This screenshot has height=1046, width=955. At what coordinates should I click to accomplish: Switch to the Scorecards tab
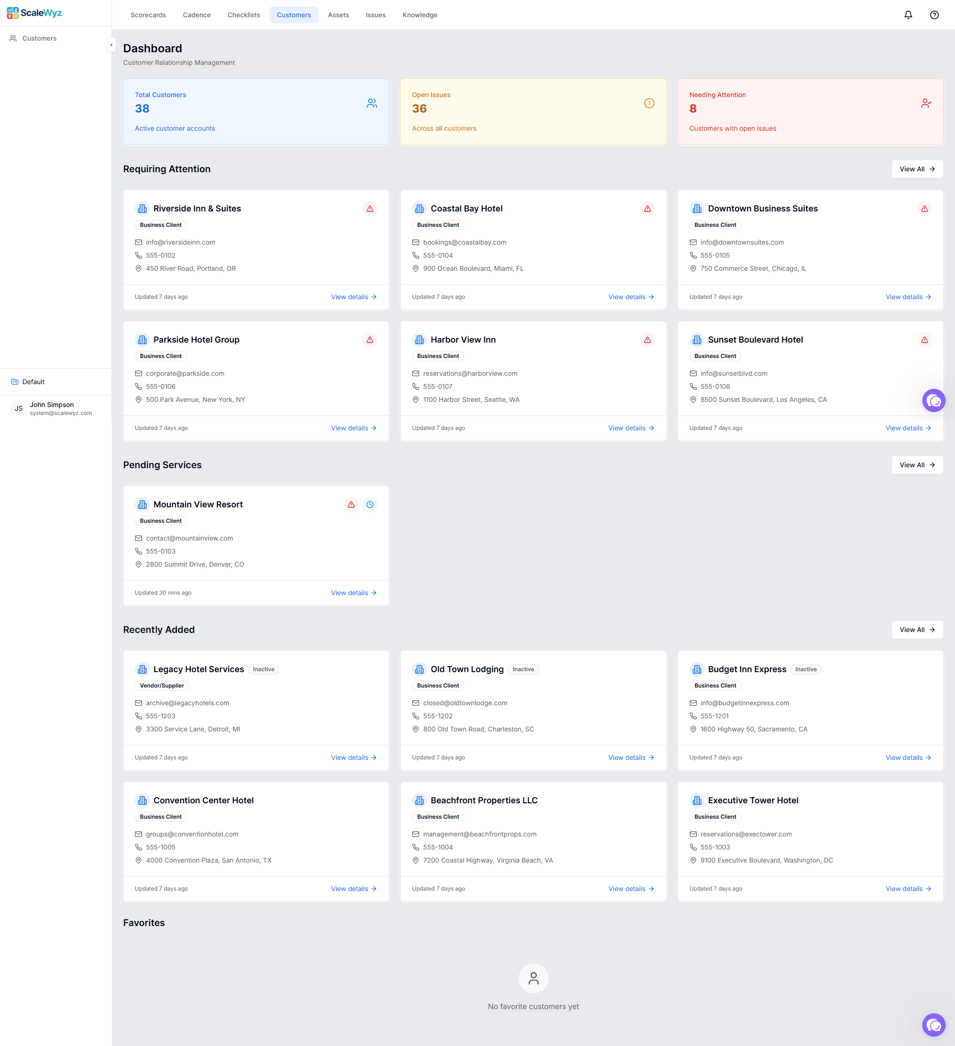pyautogui.click(x=148, y=15)
